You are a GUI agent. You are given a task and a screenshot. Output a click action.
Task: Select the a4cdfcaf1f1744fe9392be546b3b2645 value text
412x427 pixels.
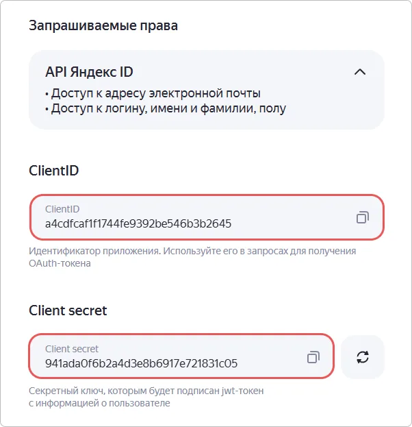(x=138, y=224)
